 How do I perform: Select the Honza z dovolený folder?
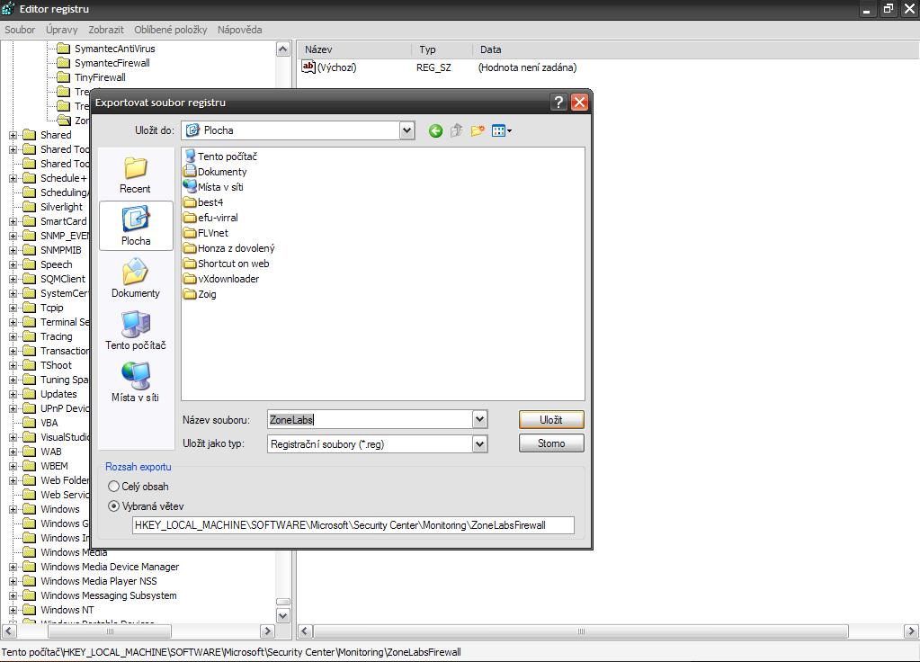tap(229, 247)
